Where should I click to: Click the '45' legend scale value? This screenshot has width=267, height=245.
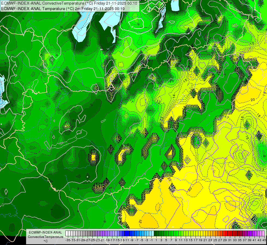[264, 240]
